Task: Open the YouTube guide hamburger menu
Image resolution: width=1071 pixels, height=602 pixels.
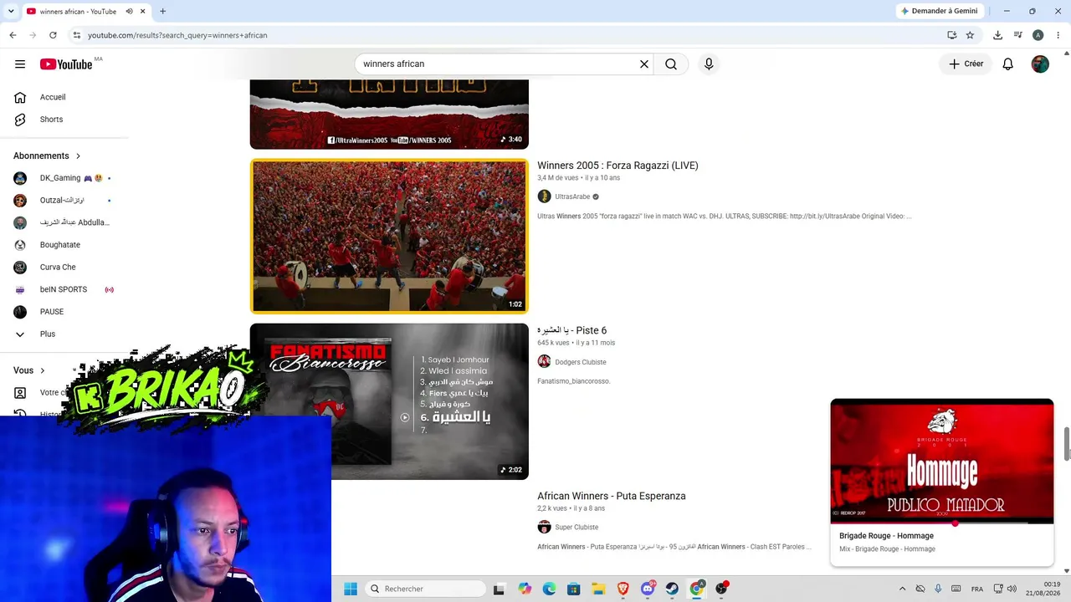Action: 20,64
